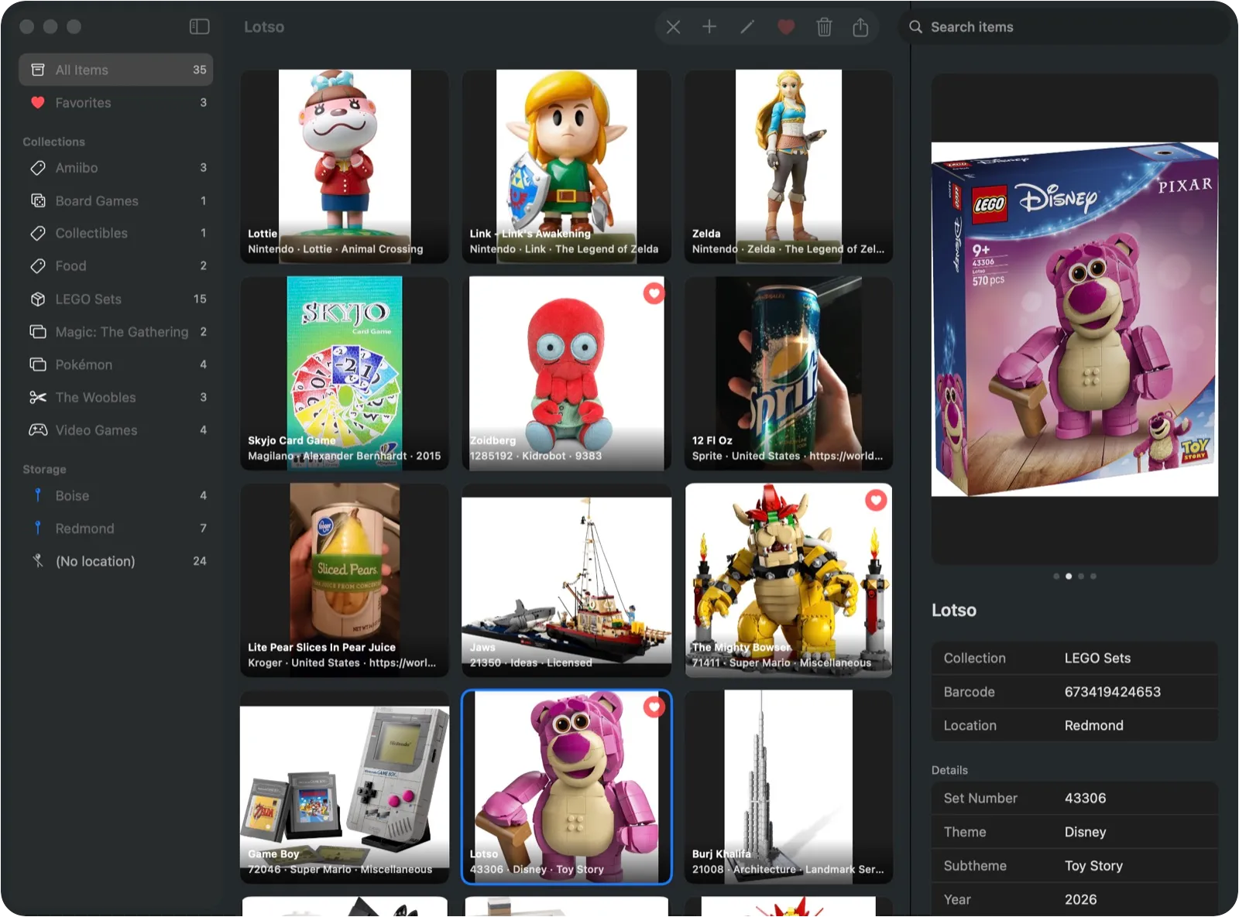Toggle the sidebar visibility icon
Viewport: 1239px width, 917px height.
[x=199, y=27]
